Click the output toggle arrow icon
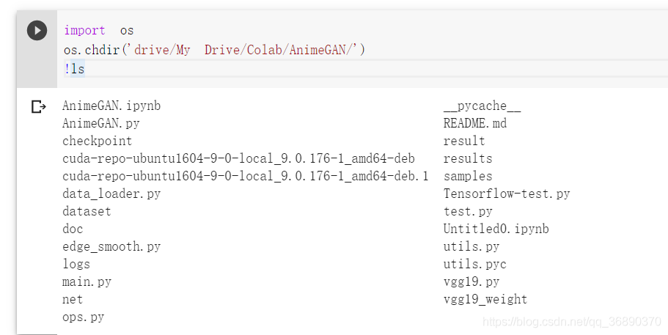668x335 pixels. pos(38,106)
